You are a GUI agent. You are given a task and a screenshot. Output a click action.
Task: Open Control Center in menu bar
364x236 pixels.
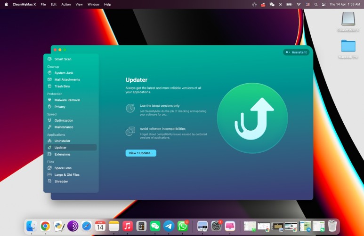324,4
